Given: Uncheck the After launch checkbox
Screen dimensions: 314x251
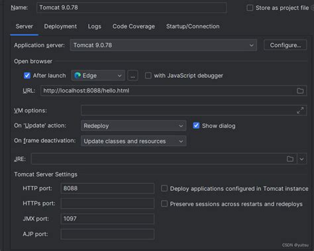Looking at the screenshot, I should click(27, 75).
